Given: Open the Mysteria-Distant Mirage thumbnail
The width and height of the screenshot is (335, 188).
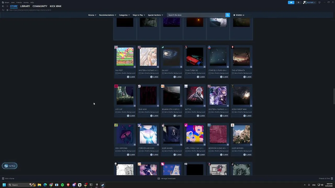Looking at the screenshot, I should point(148,57).
